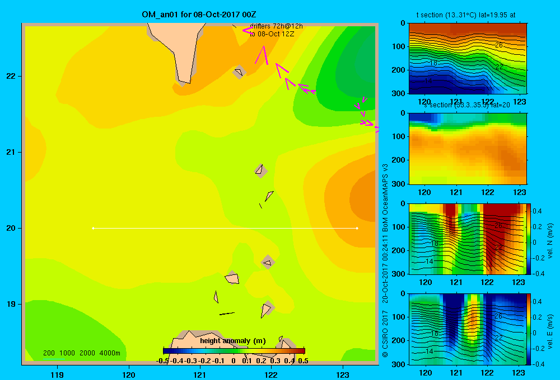Screen dimensions: 560x380
Task: Click latitude label 22 on main map axis
Action: (x=11, y=76)
